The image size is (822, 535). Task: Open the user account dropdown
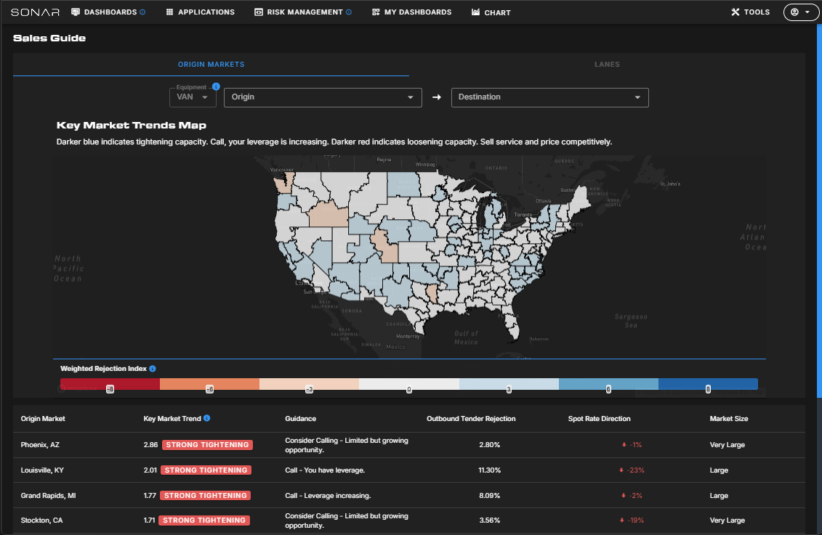799,12
